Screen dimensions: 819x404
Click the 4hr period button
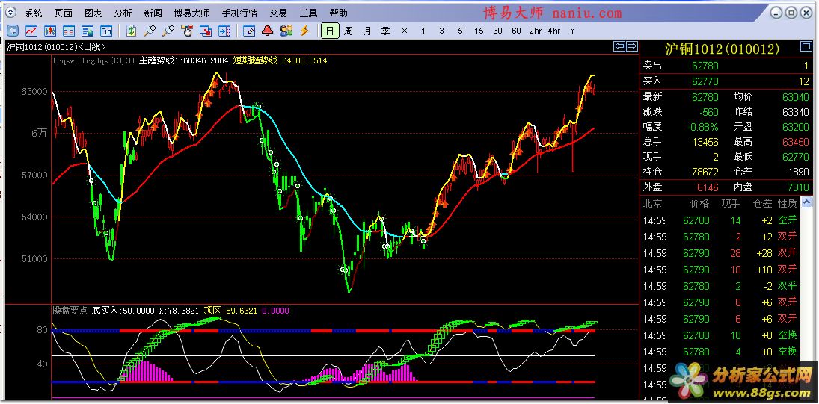(x=553, y=31)
